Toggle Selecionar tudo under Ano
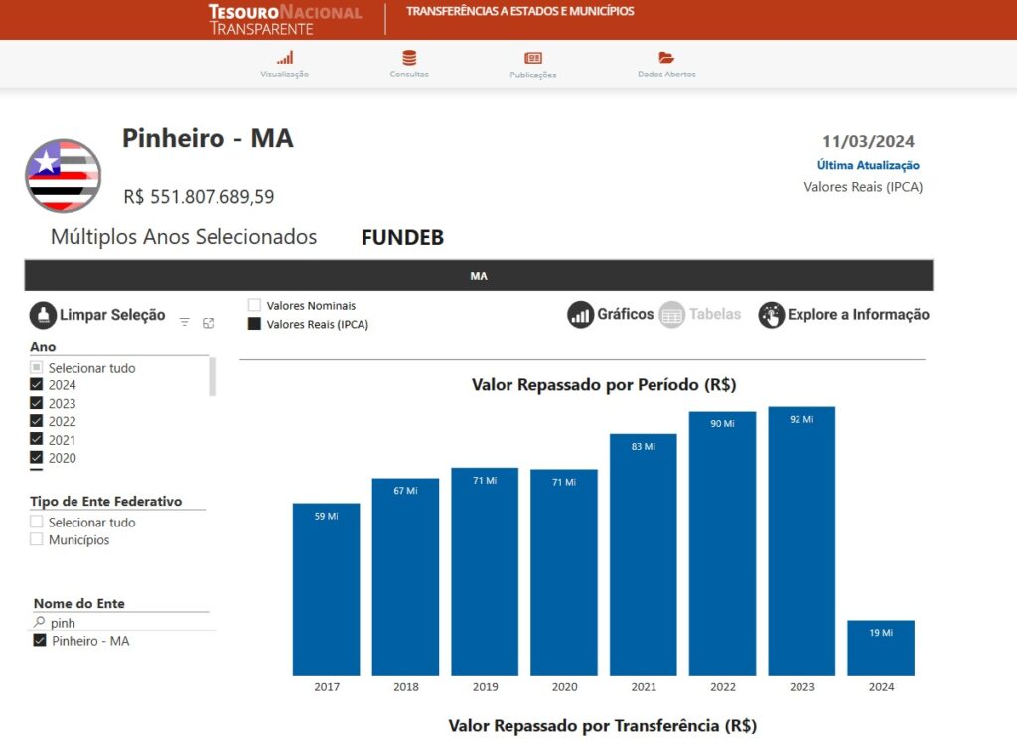 click(37, 368)
